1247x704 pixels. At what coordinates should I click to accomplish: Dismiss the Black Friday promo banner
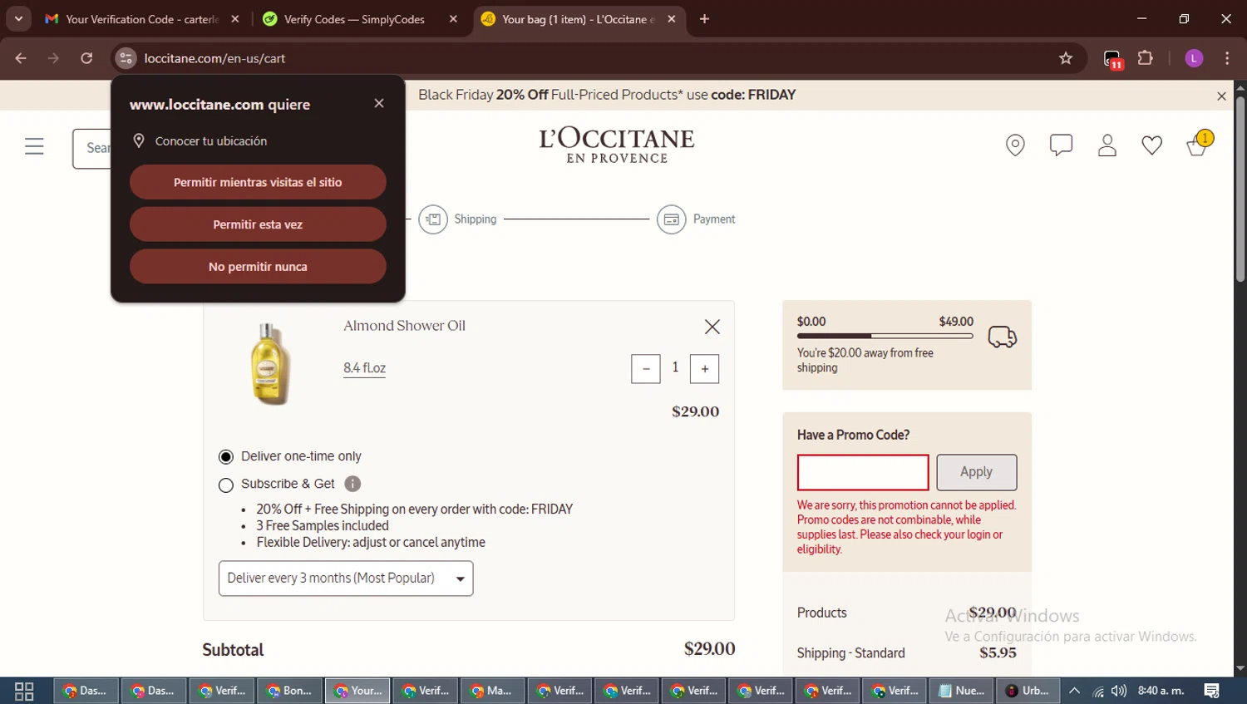click(x=1221, y=96)
